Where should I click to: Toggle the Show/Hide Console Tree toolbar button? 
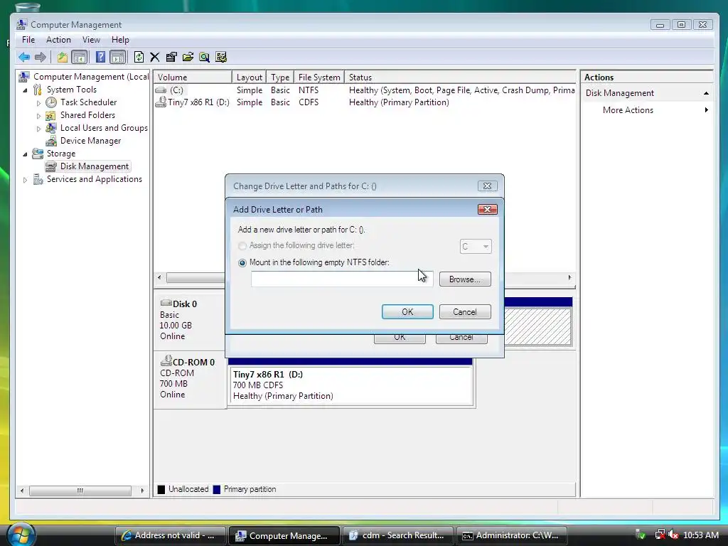click(80, 57)
